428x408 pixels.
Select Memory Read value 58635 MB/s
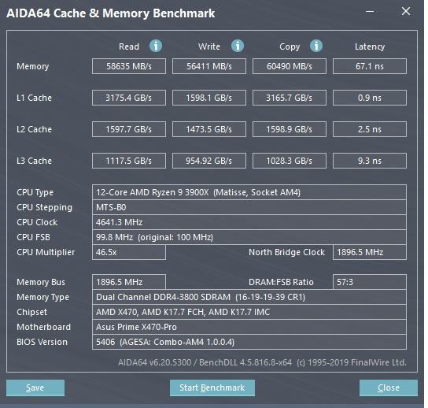point(129,66)
